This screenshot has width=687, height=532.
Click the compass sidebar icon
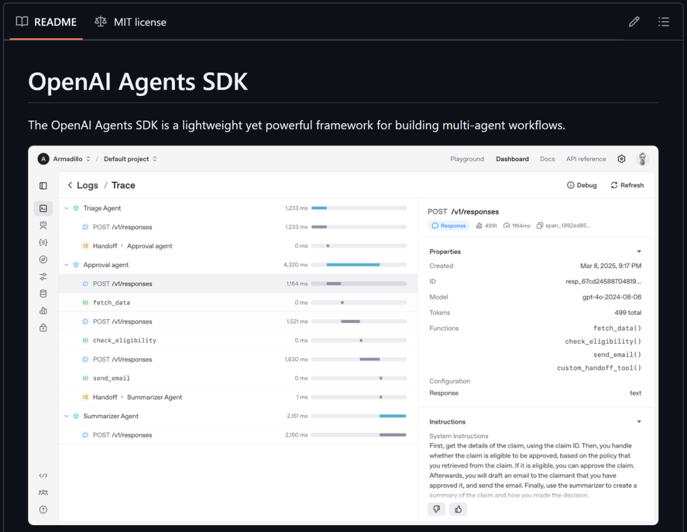pyautogui.click(x=43, y=260)
